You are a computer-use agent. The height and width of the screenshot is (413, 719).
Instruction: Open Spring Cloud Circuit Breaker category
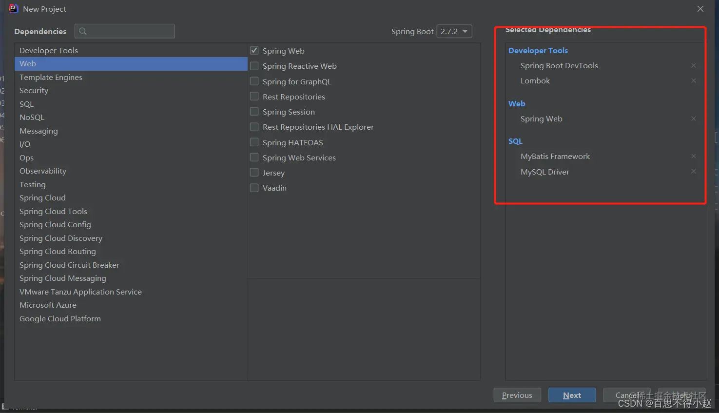[x=131, y=265]
